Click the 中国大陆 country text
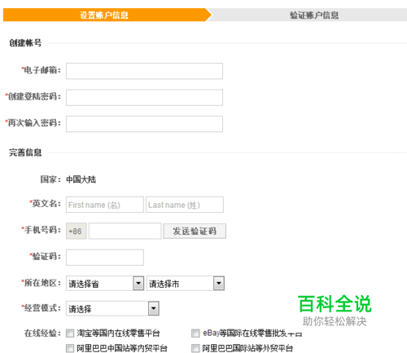Screen dimensions: 407x353 pyautogui.click(x=81, y=179)
